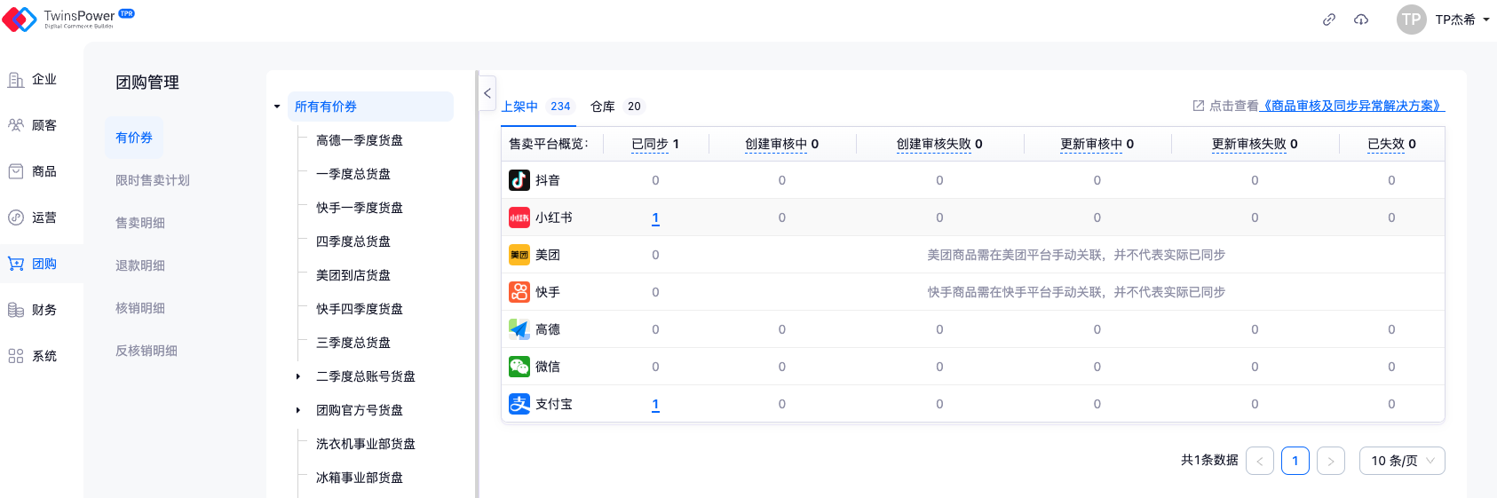1497x498 pixels.
Task: Click the link icon in top header
Action: (1328, 20)
